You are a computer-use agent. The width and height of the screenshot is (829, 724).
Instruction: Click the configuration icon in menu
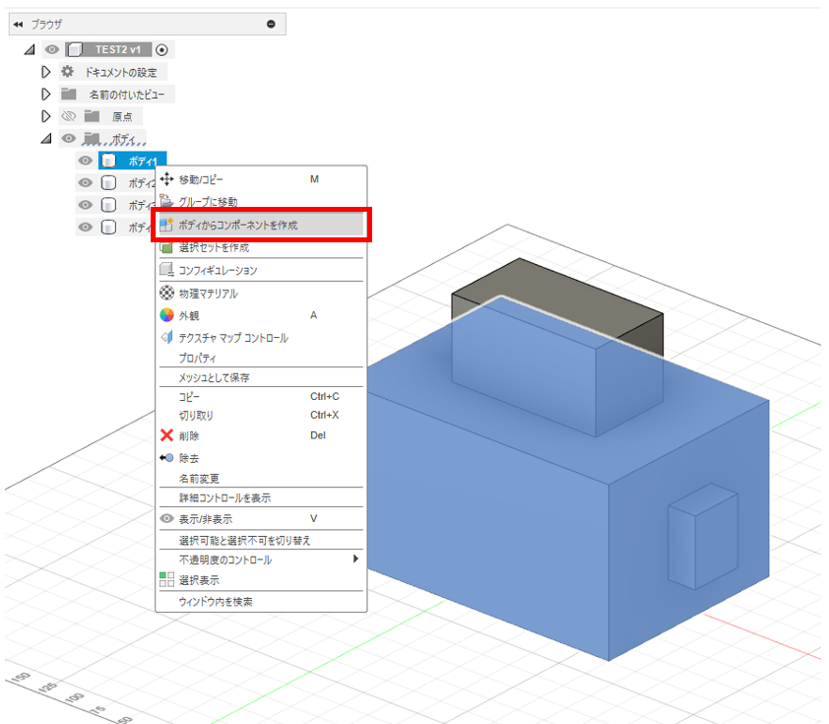coord(166,270)
